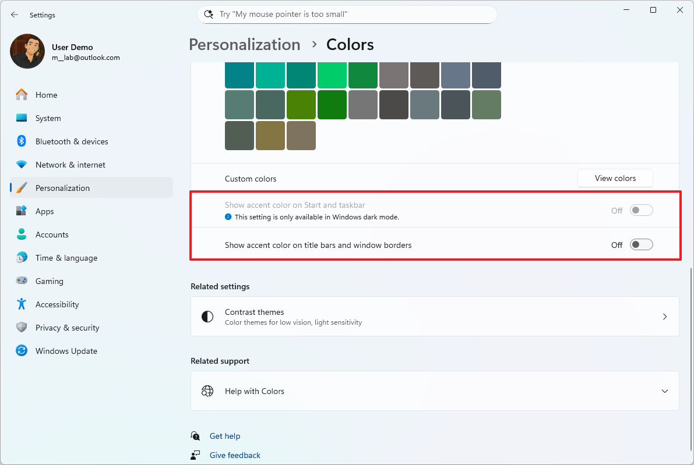Toggle accent color on Start and taskbar
This screenshot has width=694, height=465.
pos(641,210)
